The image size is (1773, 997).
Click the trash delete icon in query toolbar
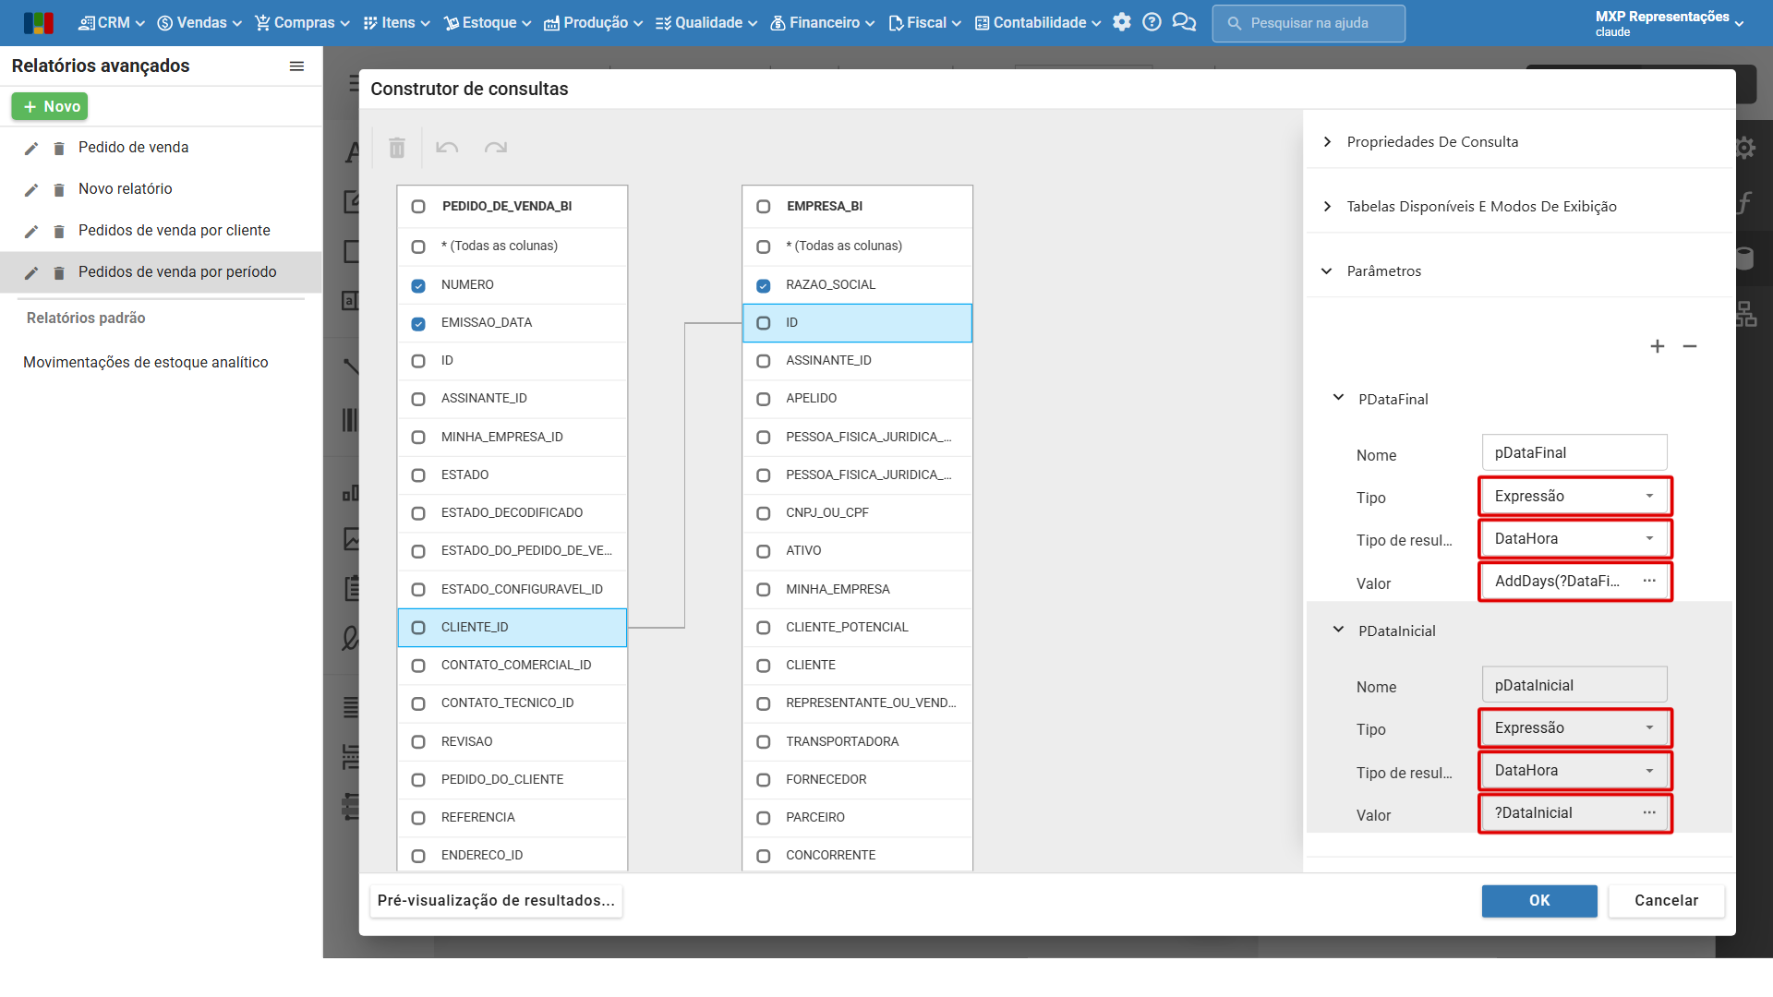(x=397, y=148)
